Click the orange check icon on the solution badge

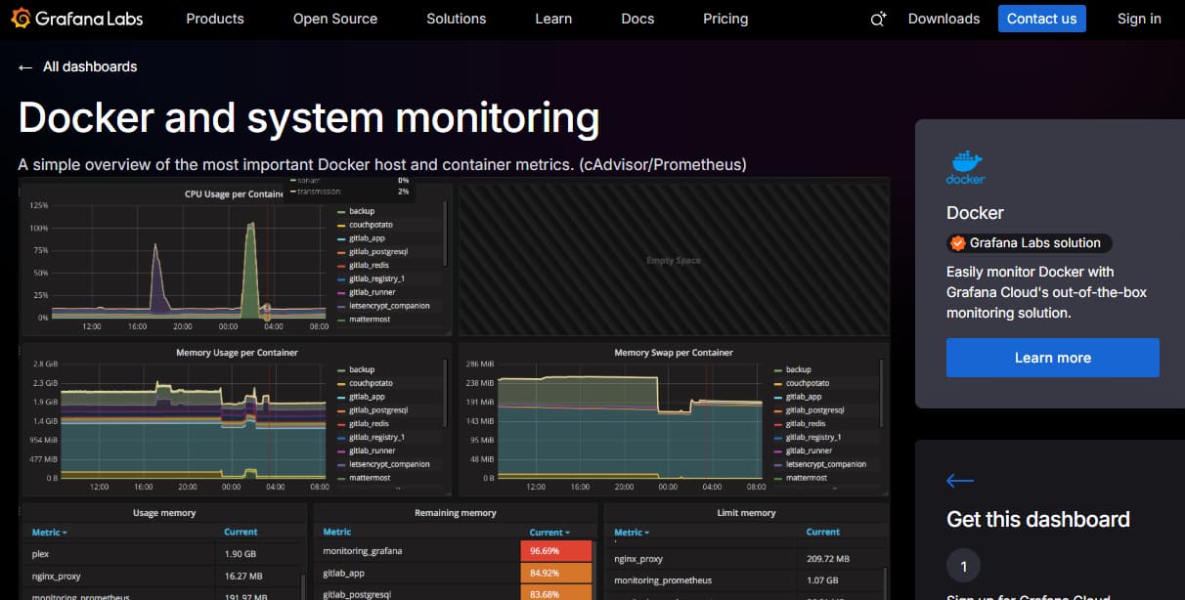tap(955, 242)
